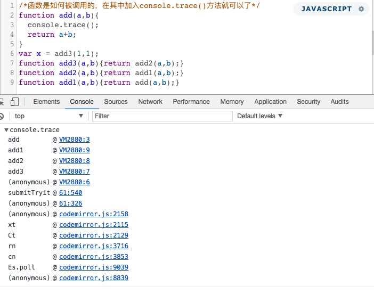This screenshot has width=374, height=294.
Task: Switch to the Elements tab
Action: [x=46, y=102]
